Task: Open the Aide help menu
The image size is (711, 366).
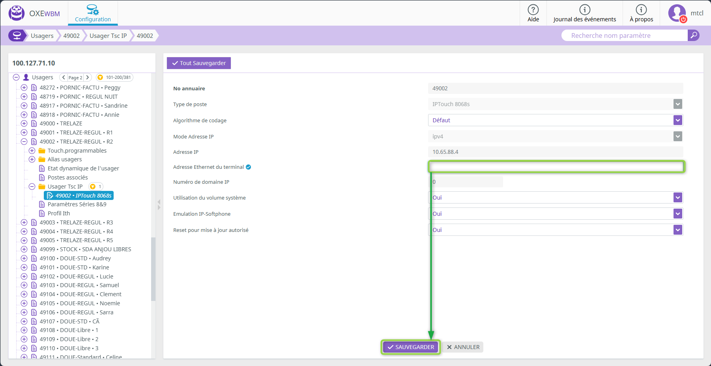Action: [533, 13]
